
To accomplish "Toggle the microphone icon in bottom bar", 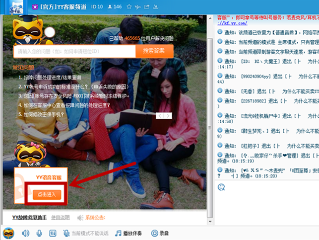I will [x=39, y=233].
